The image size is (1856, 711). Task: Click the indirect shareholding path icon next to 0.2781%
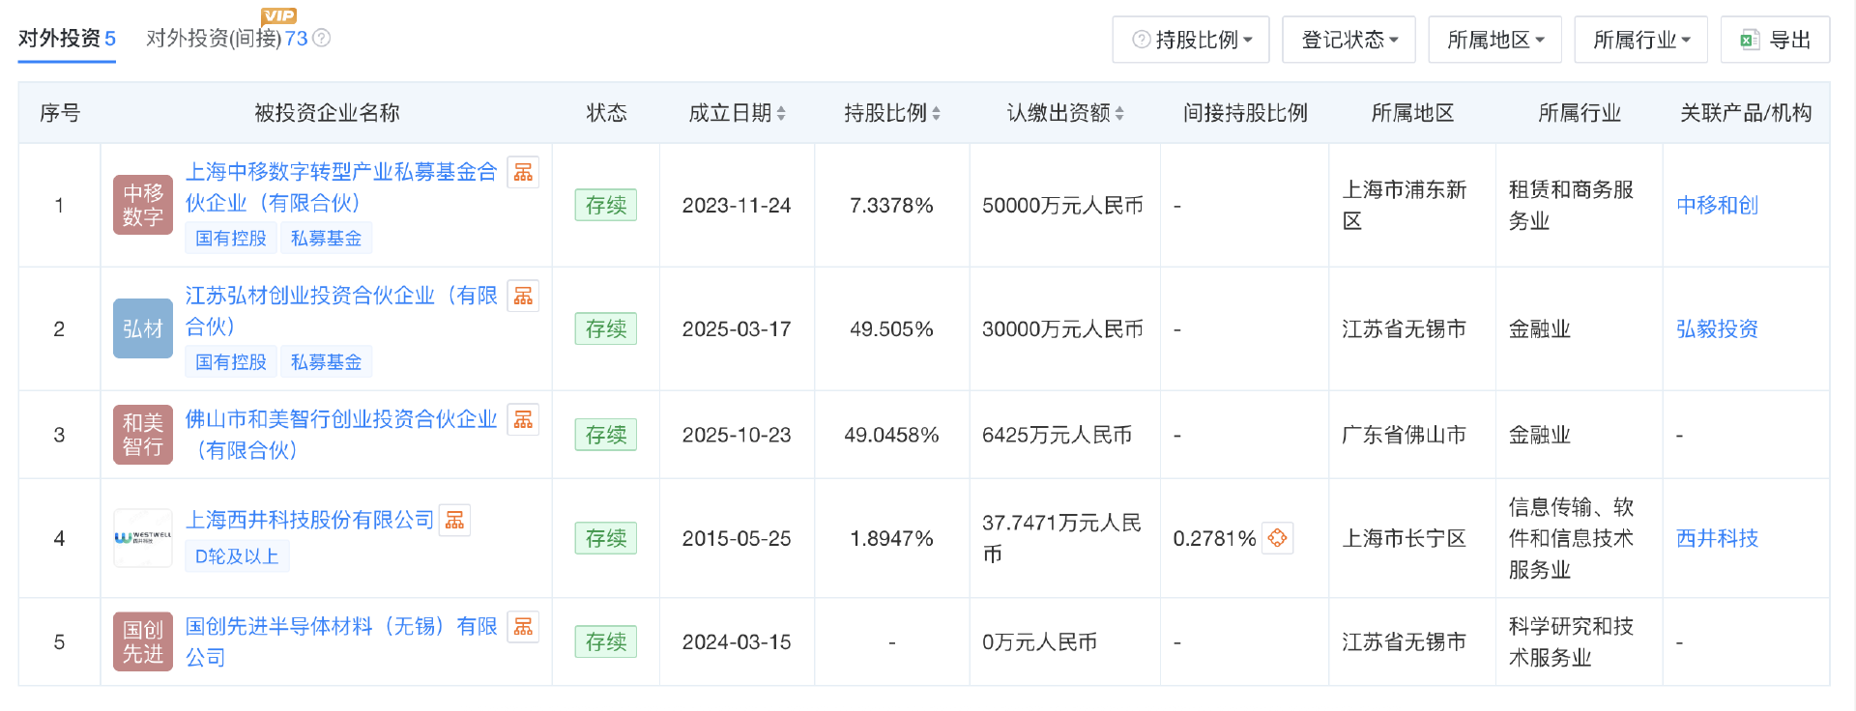click(1277, 538)
